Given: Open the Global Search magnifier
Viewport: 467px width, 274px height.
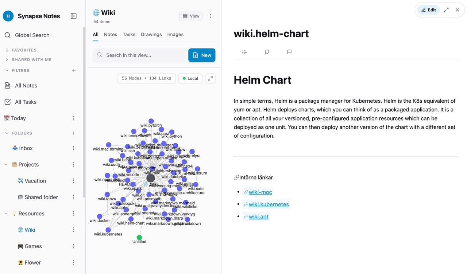Looking at the screenshot, I should point(8,35).
